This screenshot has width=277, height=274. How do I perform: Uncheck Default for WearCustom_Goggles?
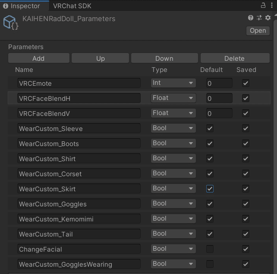click(x=210, y=204)
